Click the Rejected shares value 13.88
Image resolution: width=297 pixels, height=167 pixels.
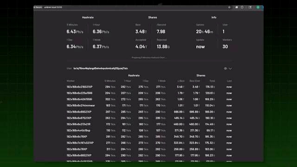point(163,46)
